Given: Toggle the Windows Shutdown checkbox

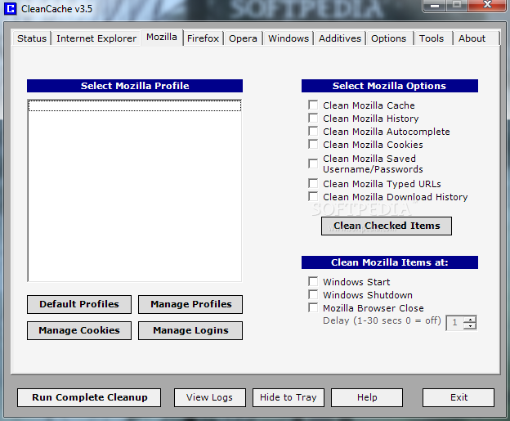Looking at the screenshot, I should 313,294.
